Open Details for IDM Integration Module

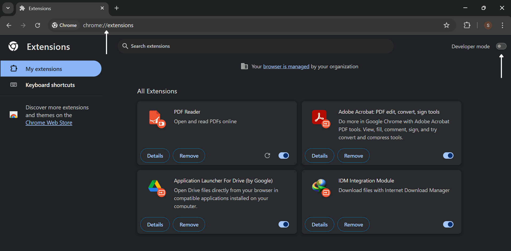pyautogui.click(x=320, y=225)
